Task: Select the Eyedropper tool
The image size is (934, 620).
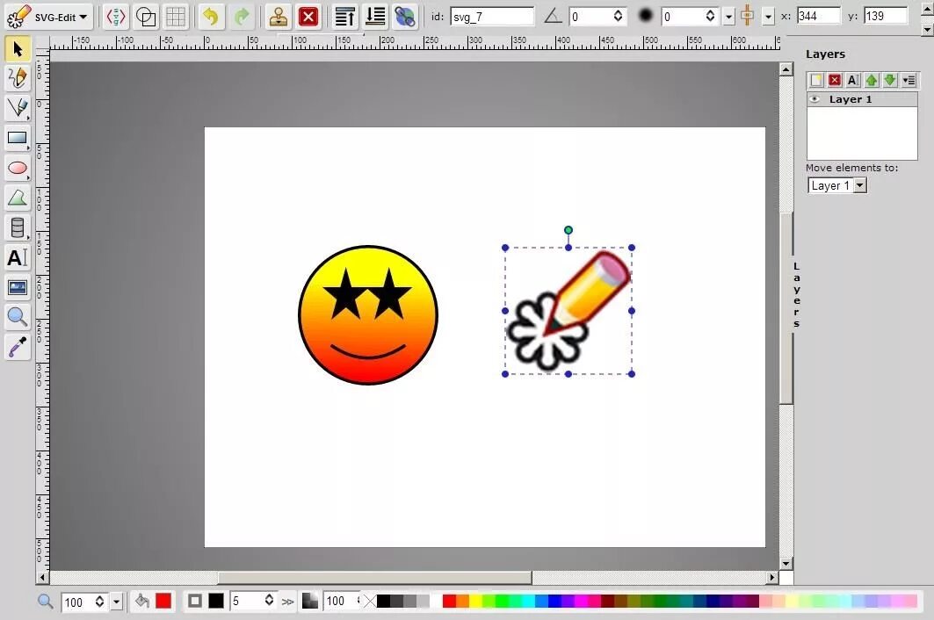Action: click(18, 347)
